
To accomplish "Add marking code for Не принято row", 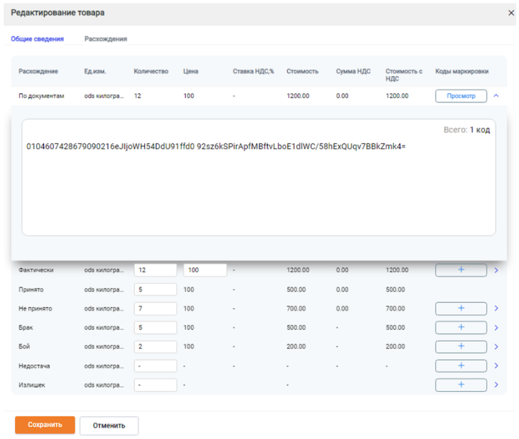I will click(x=461, y=308).
